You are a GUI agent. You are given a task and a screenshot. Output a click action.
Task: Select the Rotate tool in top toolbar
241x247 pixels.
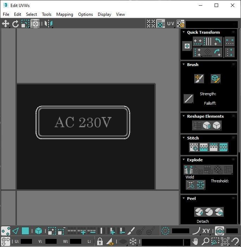click(15, 24)
